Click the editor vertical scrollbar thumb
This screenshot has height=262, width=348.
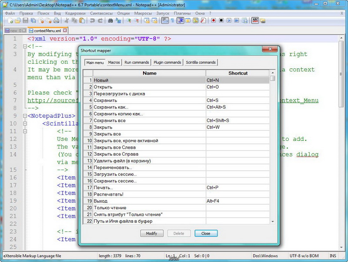pos(341,74)
